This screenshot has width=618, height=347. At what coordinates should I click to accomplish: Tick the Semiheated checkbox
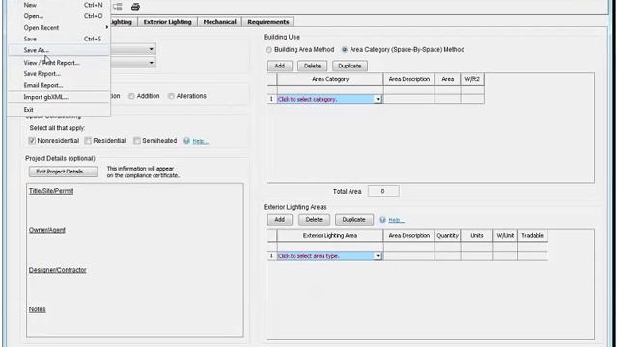(x=137, y=141)
